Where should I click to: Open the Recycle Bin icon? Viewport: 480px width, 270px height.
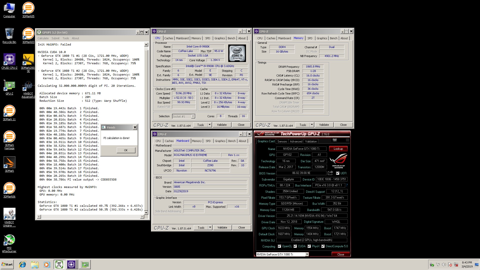click(x=9, y=36)
